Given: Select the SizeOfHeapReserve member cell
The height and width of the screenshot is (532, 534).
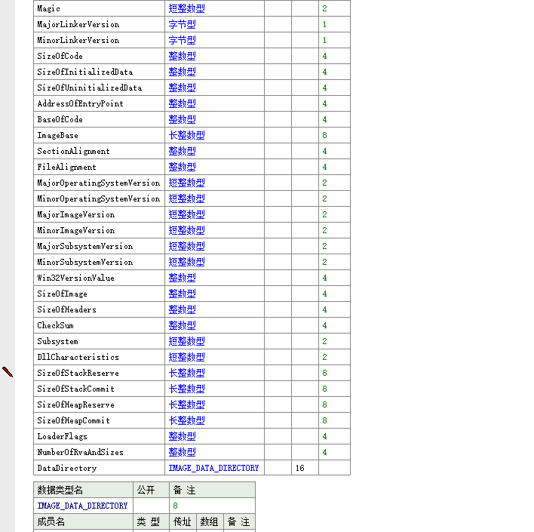Looking at the screenshot, I should pyautogui.click(x=99, y=404).
